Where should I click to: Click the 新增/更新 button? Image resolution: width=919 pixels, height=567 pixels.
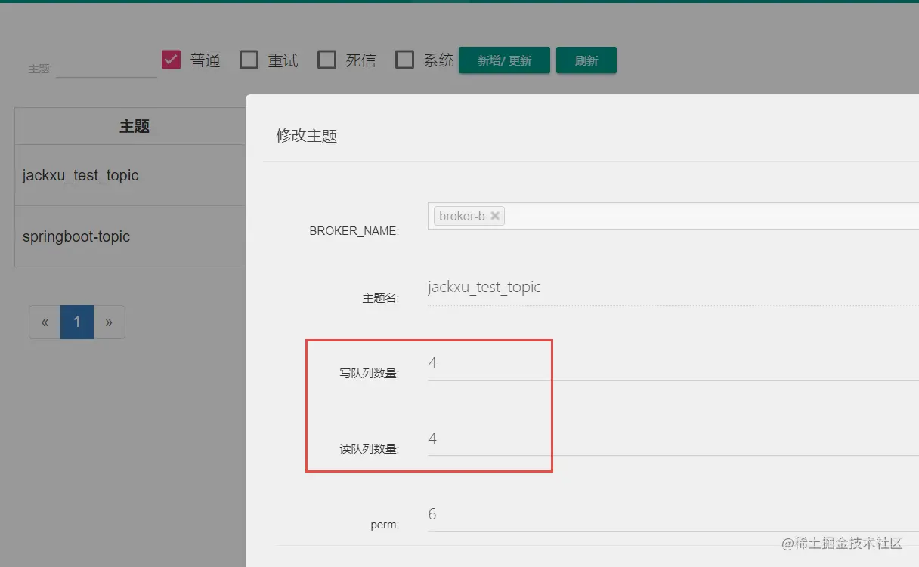[x=504, y=60]
